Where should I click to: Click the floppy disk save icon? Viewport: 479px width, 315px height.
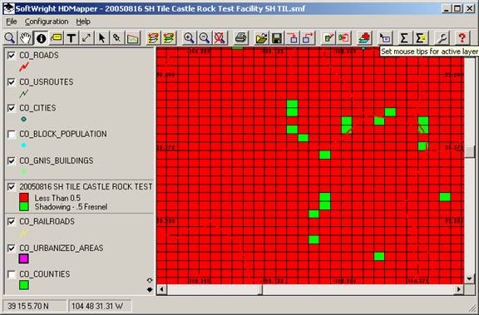coord(277,38)
